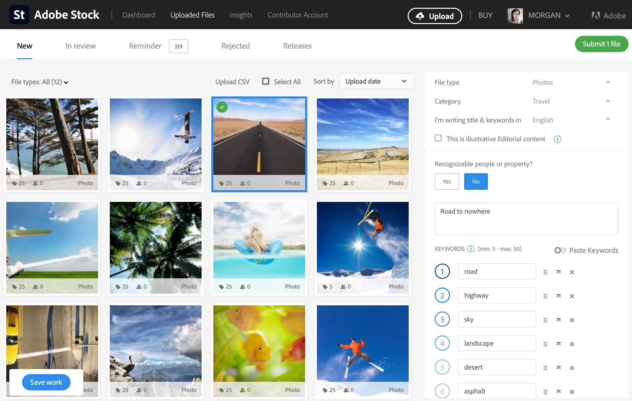Click the Select All checkbox
Screen dimensions: 632x401
coord(265,82)
